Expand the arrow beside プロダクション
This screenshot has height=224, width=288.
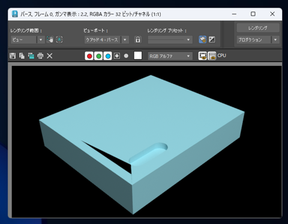275,40
